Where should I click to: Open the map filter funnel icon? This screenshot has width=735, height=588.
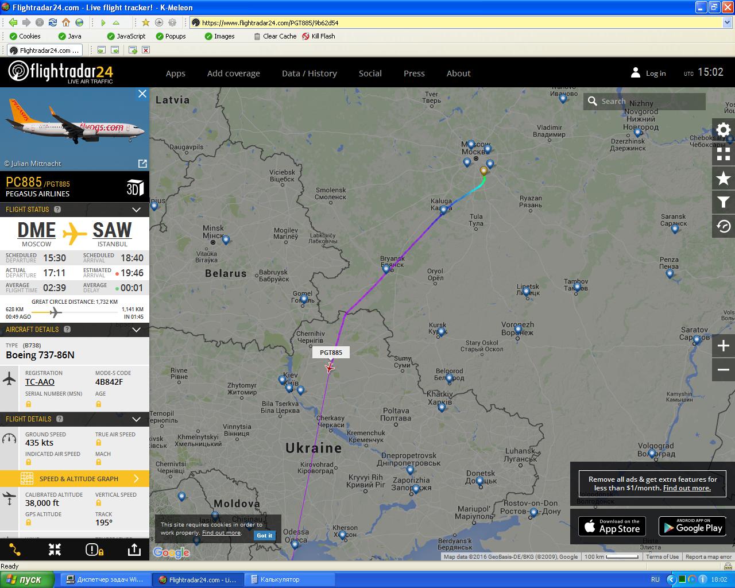click(x=724, y=202)
